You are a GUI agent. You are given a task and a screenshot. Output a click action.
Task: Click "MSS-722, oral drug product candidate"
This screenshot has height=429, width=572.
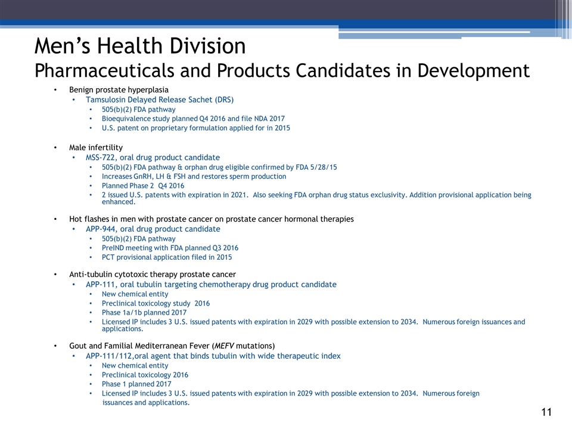point(153,157)
